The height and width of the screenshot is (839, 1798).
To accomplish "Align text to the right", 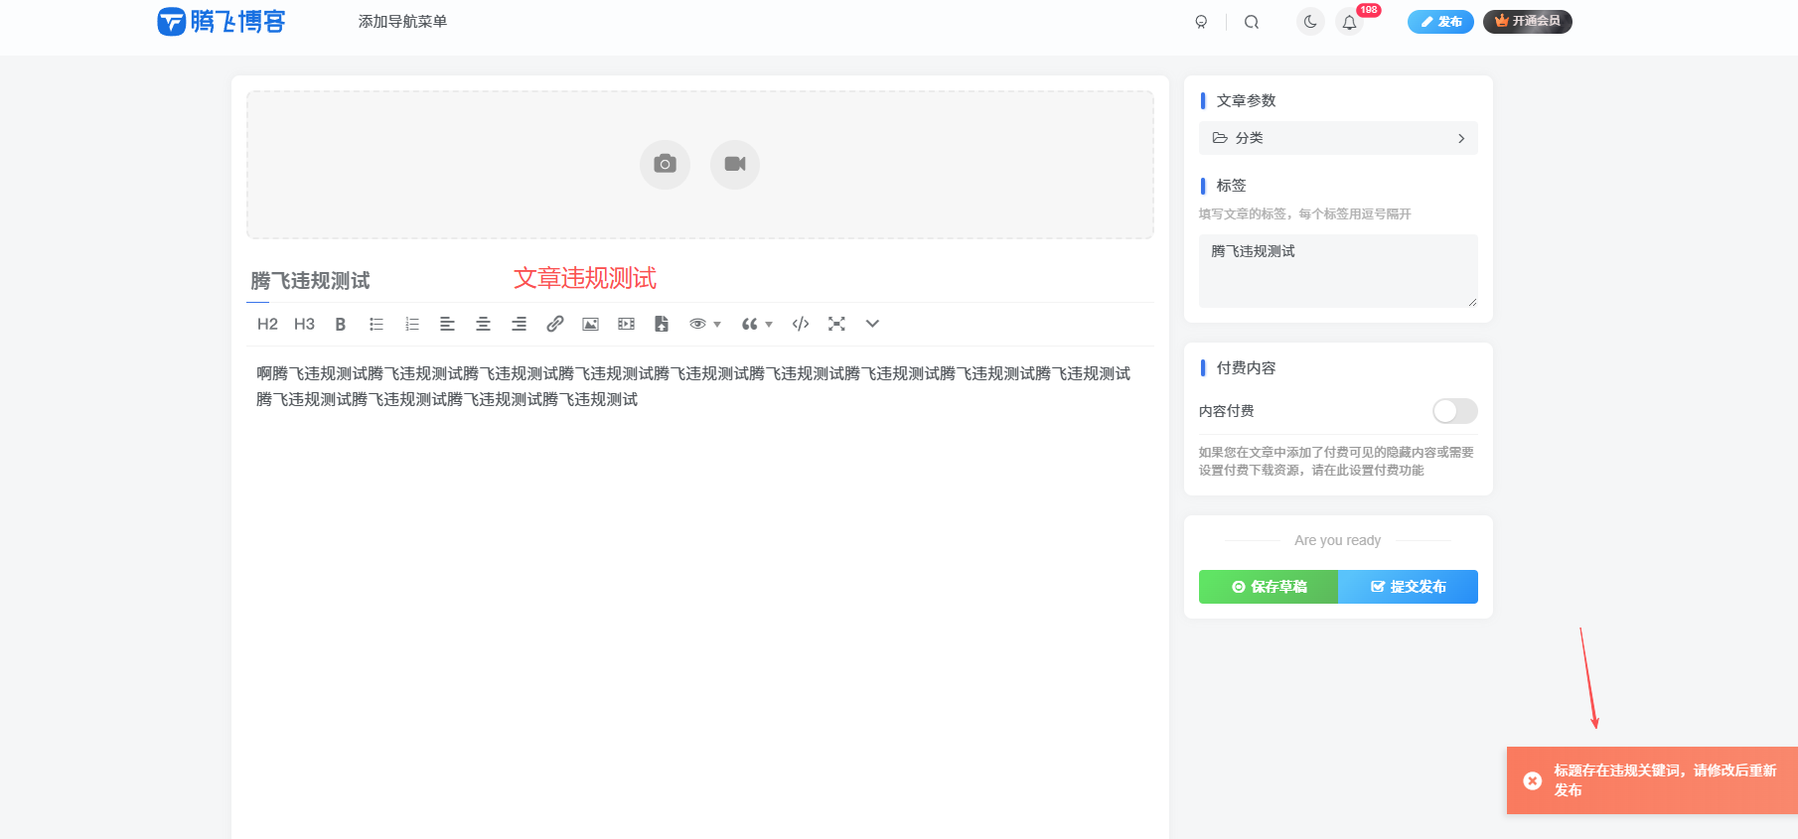I will pos(519,324).
